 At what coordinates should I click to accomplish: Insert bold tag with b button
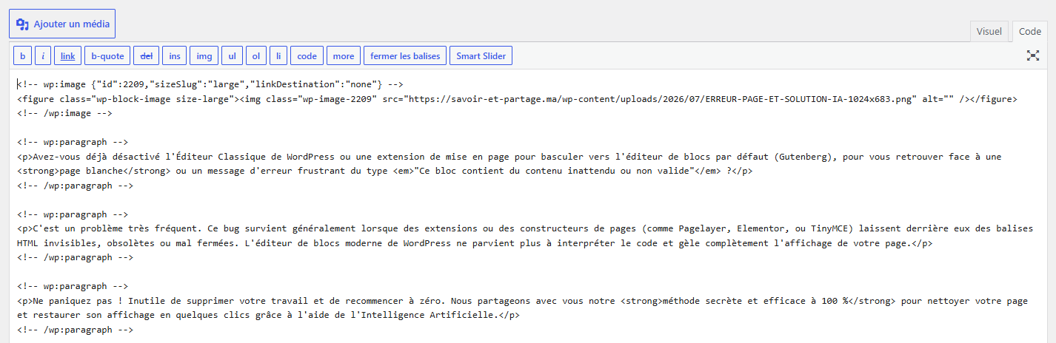coord(22,55)
